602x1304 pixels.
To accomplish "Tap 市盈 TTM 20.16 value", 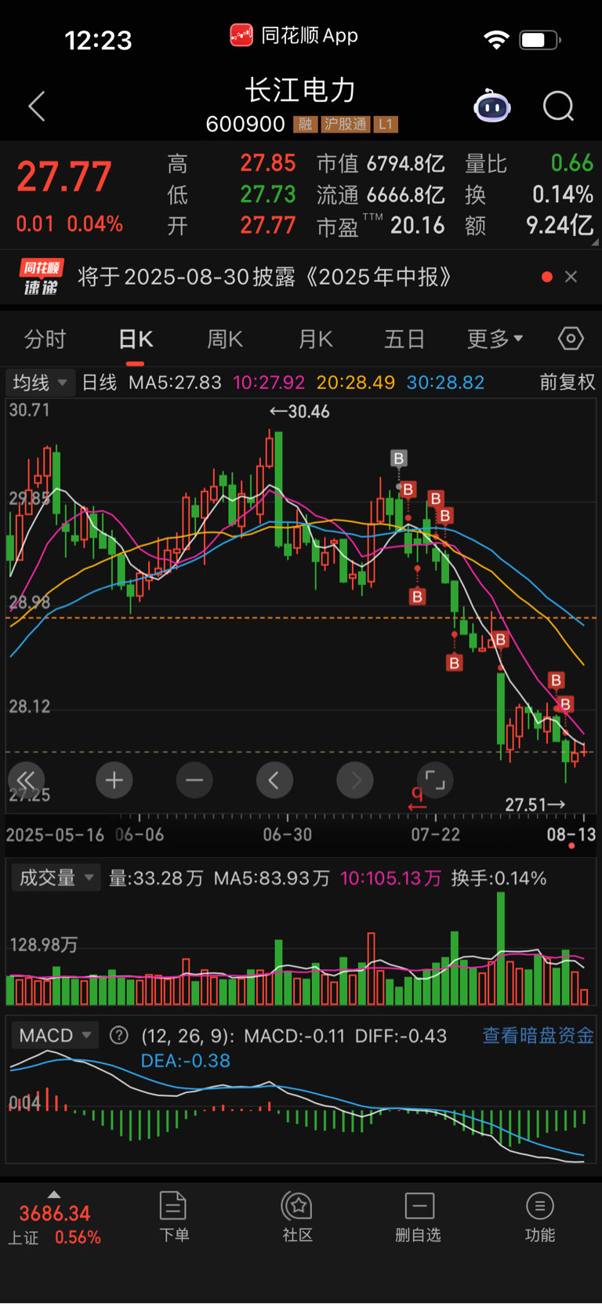I will [381, 226].
